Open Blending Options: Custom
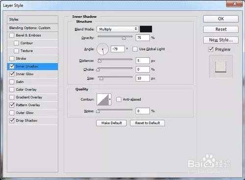This screenshot has height=180, width=245. [x=32, y=28]
